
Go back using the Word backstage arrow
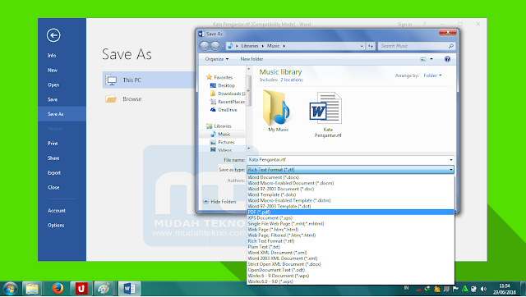53,35
